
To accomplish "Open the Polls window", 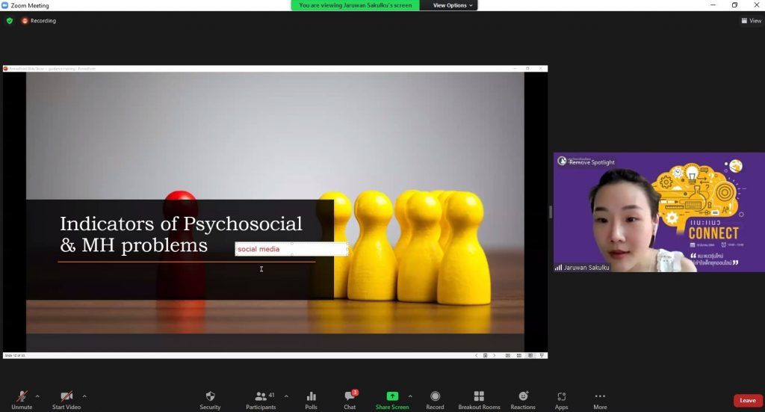I will click(x=311, y=399).
